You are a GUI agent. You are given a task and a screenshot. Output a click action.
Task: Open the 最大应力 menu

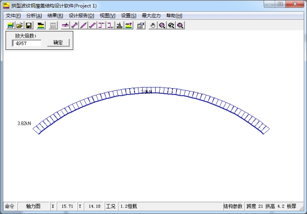151,16
